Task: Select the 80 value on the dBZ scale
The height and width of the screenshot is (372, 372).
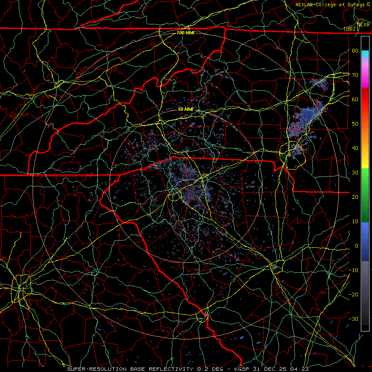Action: (x=355, y=50)
